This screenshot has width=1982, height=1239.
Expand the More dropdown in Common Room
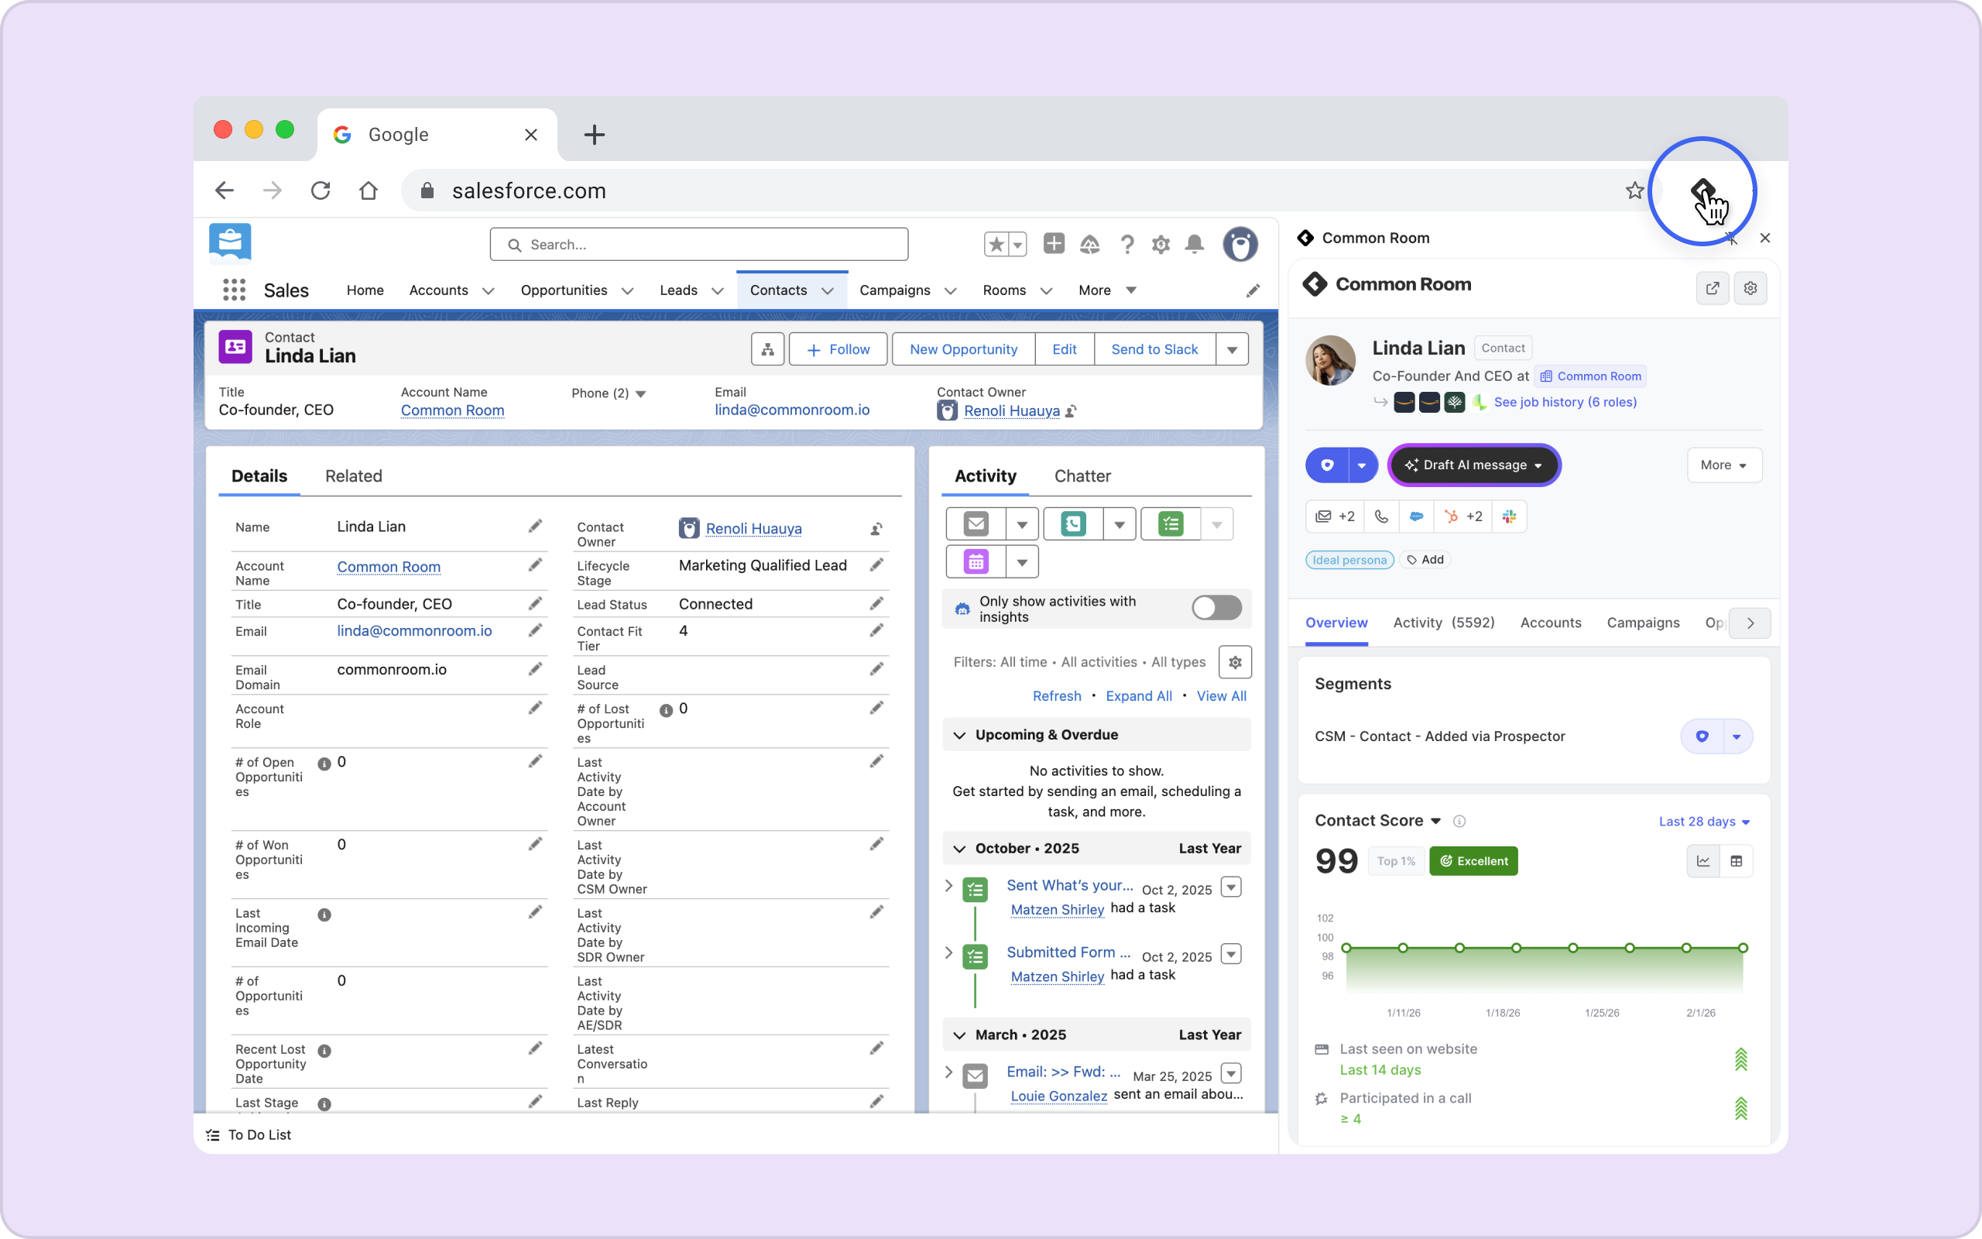(x=1723, y=465)
